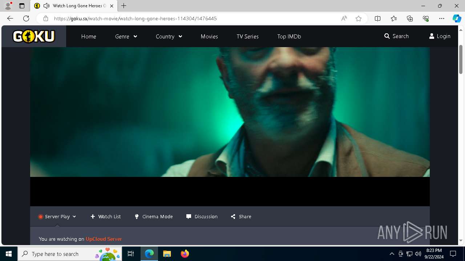
Task: Open the tab actions menu
Action: (x=22, y=6)
